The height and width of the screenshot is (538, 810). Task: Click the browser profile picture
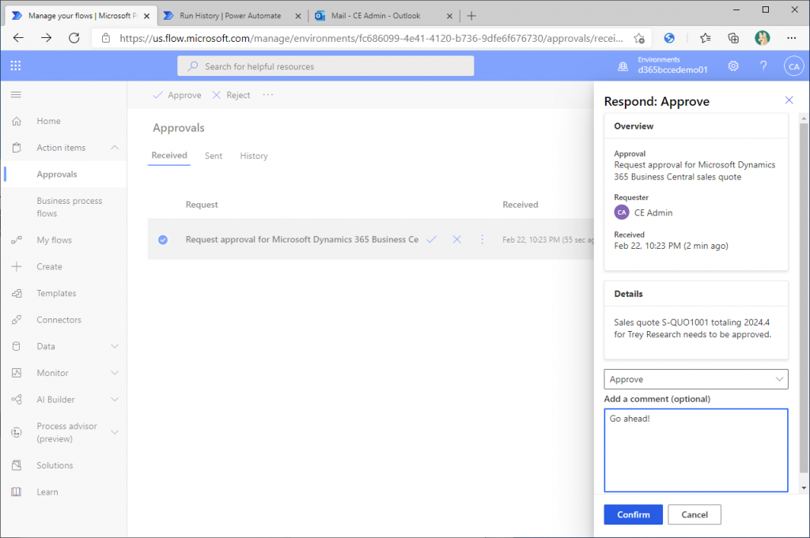coord(763,38)
